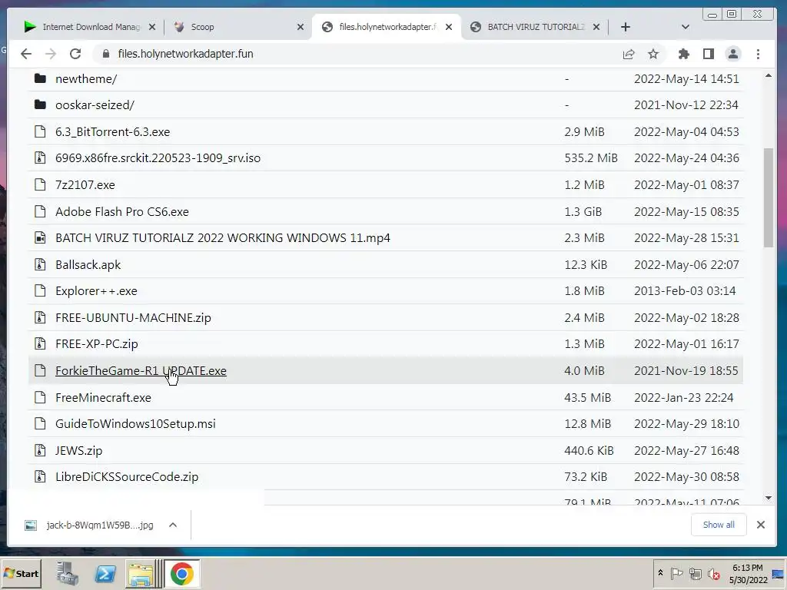Expand options chevron for downloaded jpg

(173, 525)
